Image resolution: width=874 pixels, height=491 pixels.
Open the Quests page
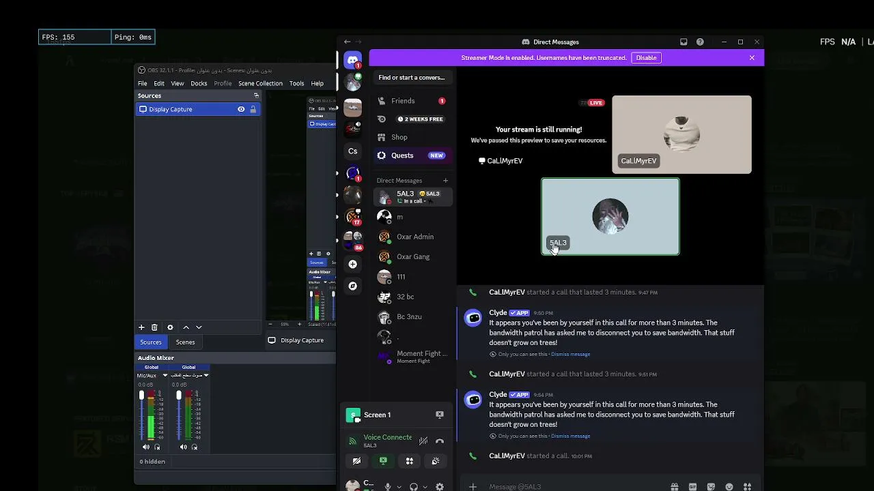[x=412, y=155]
